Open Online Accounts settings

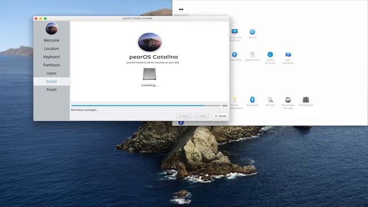pyautogui.click(x=270, y=55)
